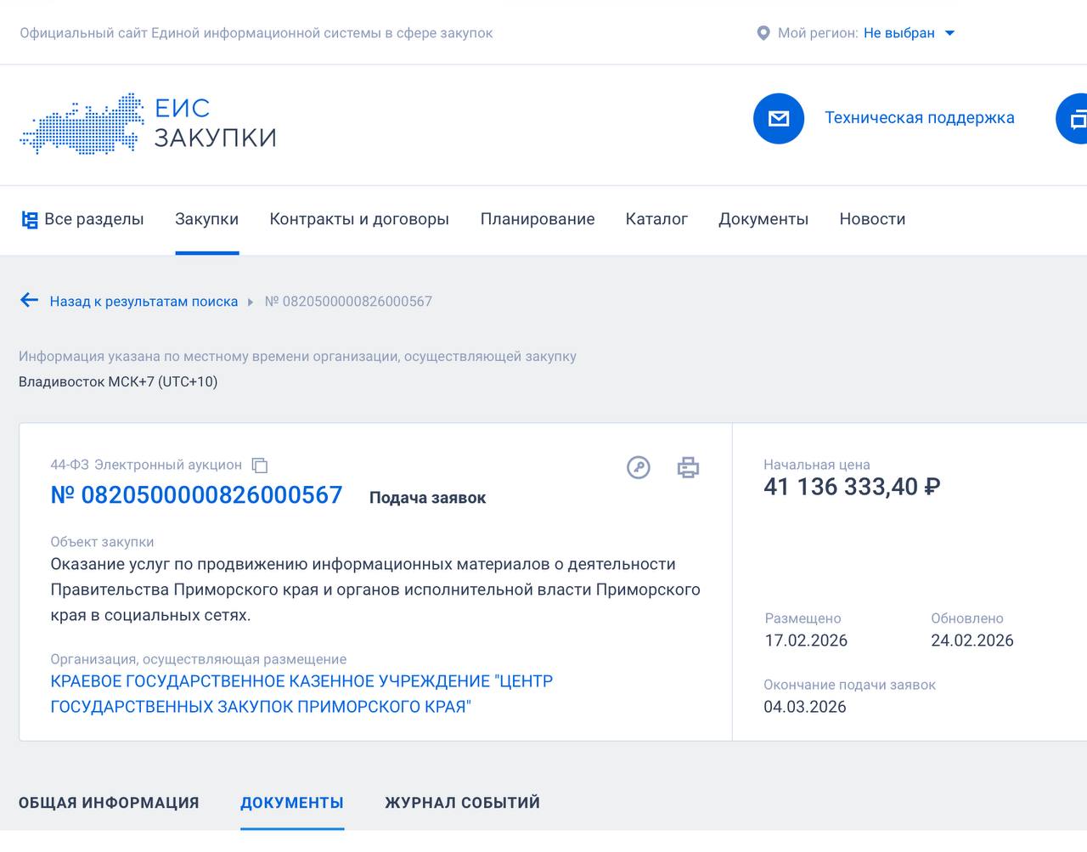Open the Все разделы sections icon

[30, 220]
